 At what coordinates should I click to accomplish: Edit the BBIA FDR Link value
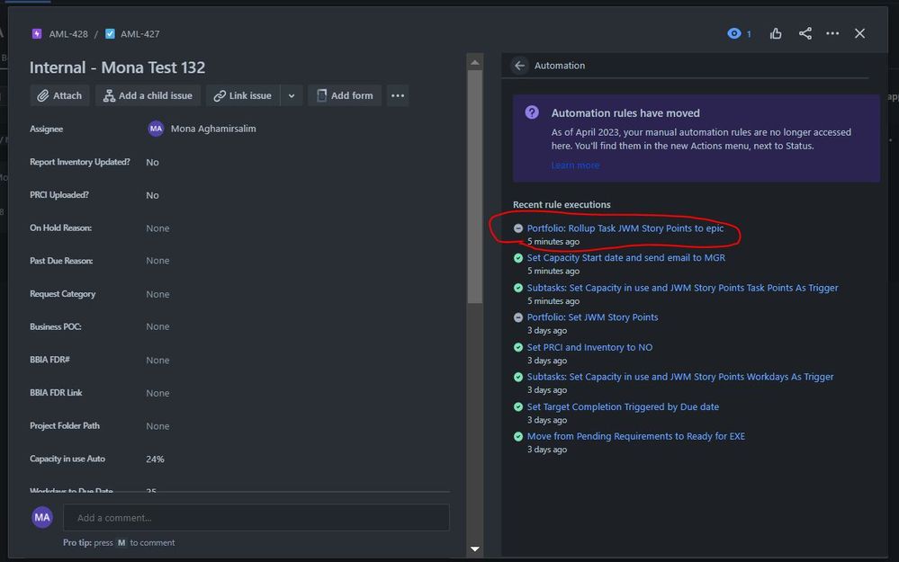tap(157, 393)
